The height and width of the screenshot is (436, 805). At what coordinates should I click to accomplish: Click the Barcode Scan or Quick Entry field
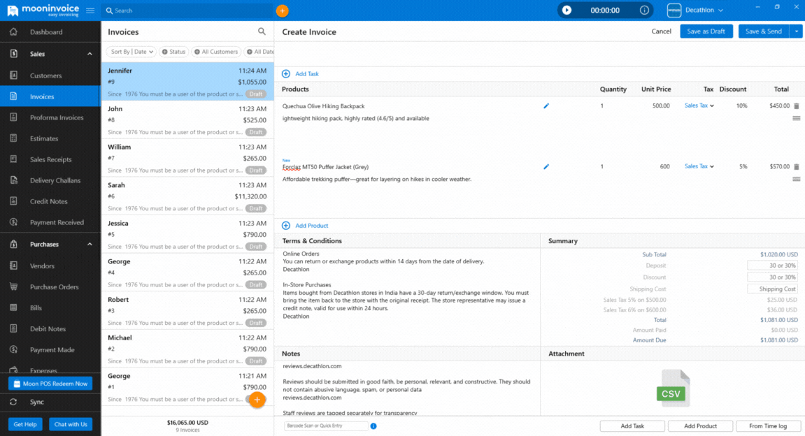pyautogui.click(x=326, y=426)
